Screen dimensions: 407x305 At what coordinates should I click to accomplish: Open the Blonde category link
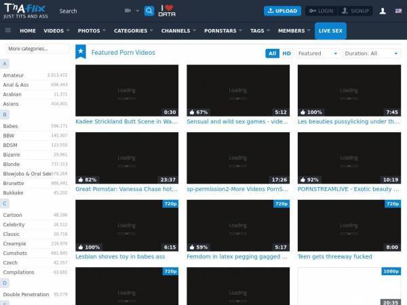click(x=11, y=164)
